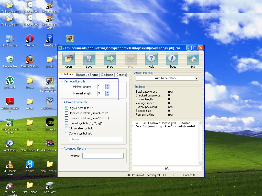Increase Maximal length with up arrow
Screen dimensions: 262x196
pyautogui.click(x=108, y=92)
